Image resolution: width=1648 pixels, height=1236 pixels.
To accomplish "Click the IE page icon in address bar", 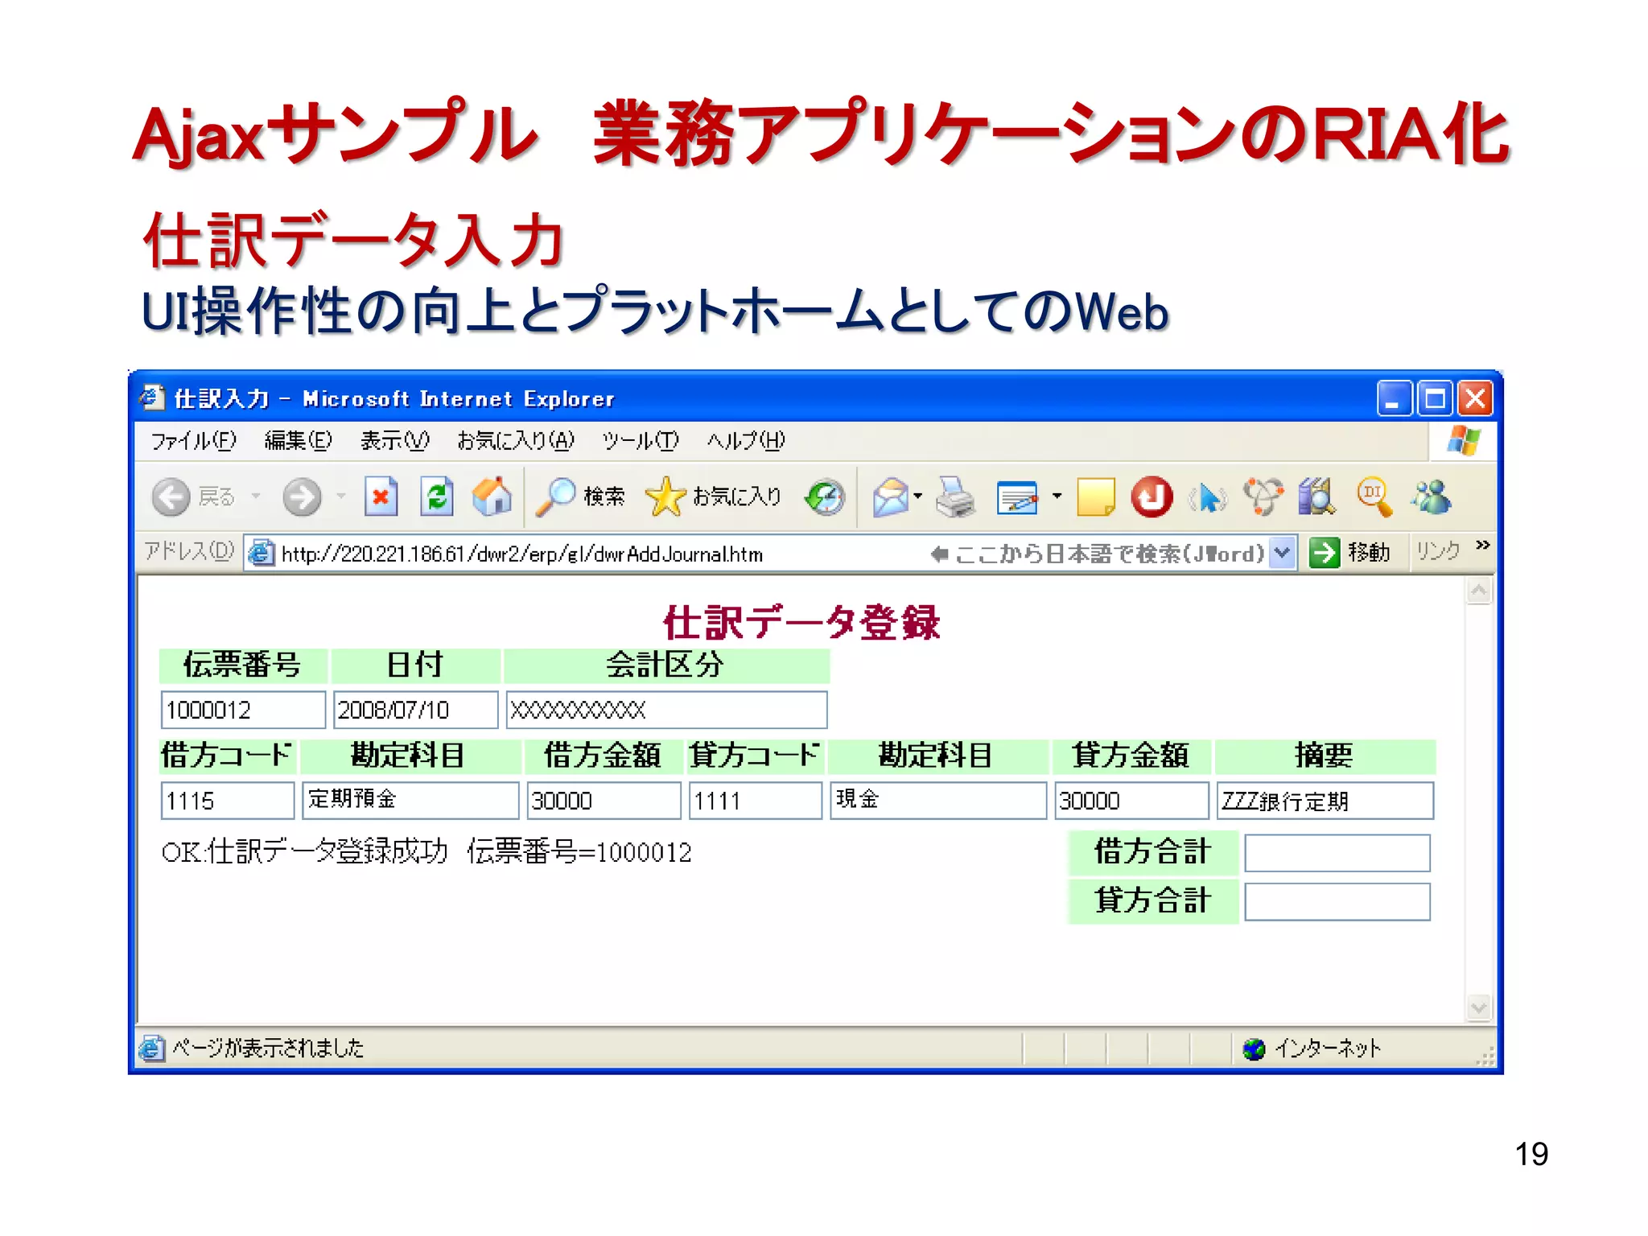I will (x=260, y=553).
